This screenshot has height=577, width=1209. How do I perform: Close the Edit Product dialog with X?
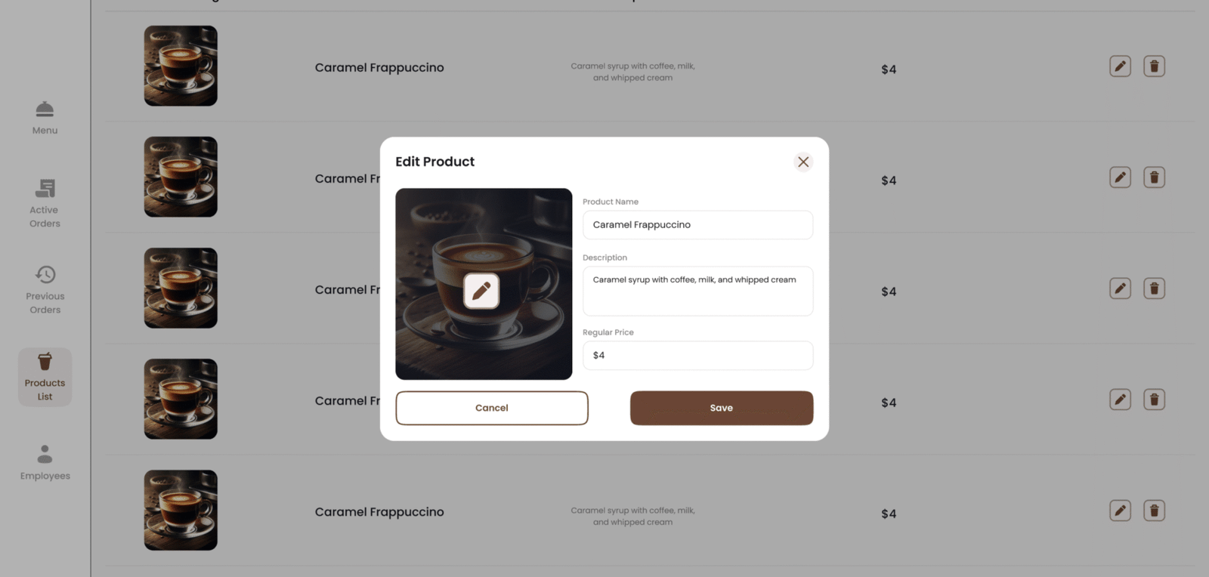tap(802, 162)
